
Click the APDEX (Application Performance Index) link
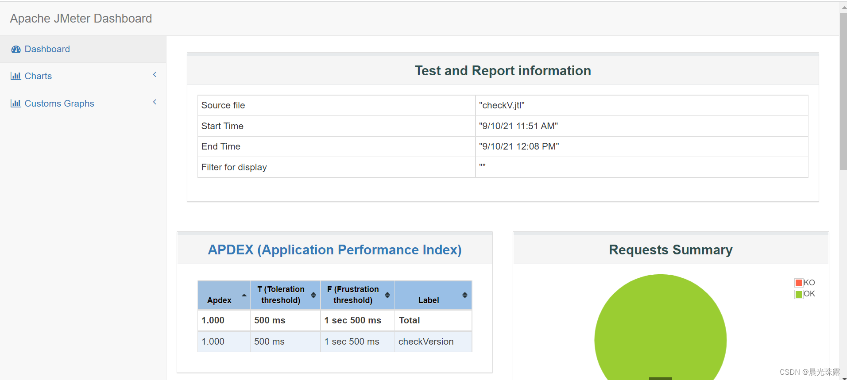(x=335, y=250)
